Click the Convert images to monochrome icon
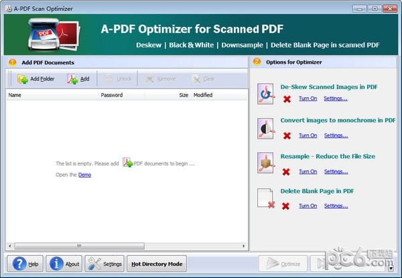This screenshot has width=402, height=278. click(x=265, y=129)
